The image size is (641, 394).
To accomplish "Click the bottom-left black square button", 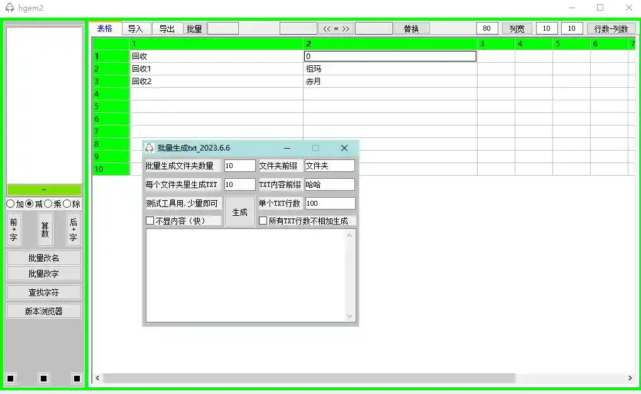I will point(11,378).
